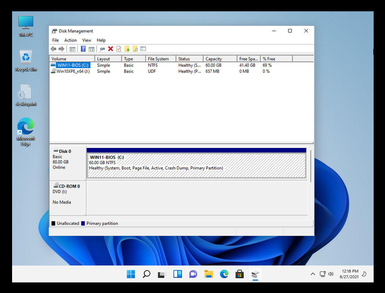The height and width of the screenshot is (293, 385).
Task: Click the 69 % free cell
Action: pos(267,65)
